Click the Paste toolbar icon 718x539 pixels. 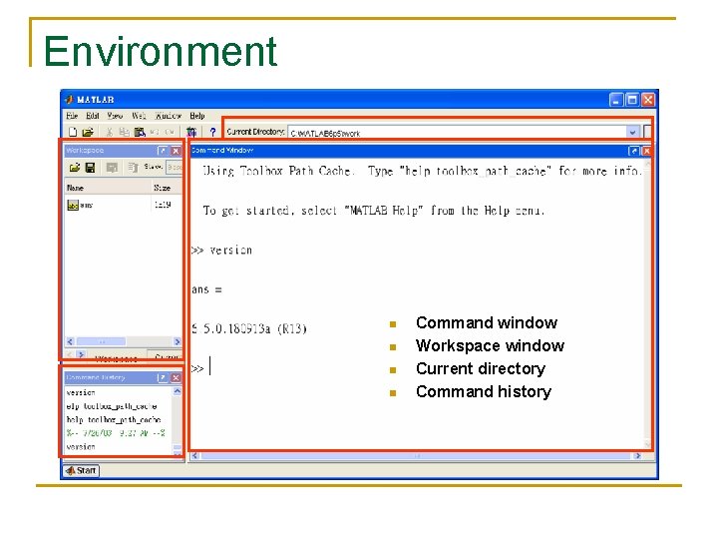pyautogui.click(x=140, y=132)
